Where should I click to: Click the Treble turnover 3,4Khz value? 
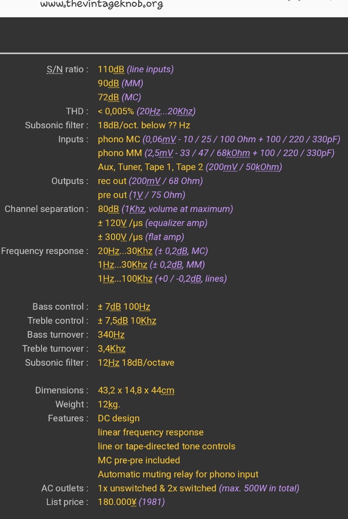111,349
